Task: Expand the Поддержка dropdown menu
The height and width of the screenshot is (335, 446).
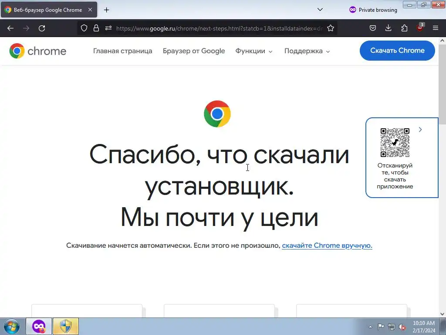Action: (307, 51)
